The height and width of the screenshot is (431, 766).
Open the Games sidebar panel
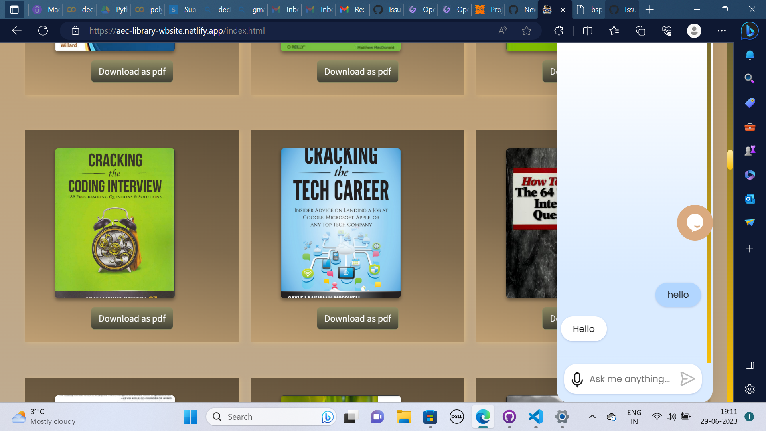pyautogui.click(x=749, y=150)
